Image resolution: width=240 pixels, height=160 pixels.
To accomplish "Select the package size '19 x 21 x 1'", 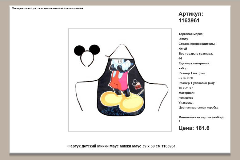I will [x=186, y=88].
